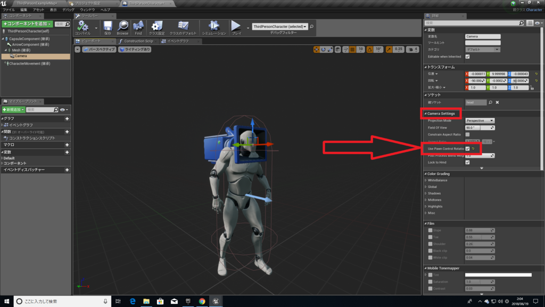This screenshot has height=307, width=545.
Task: Toggle the Use Pawn Control Rotation checkbox
Action: coord(467,149)
